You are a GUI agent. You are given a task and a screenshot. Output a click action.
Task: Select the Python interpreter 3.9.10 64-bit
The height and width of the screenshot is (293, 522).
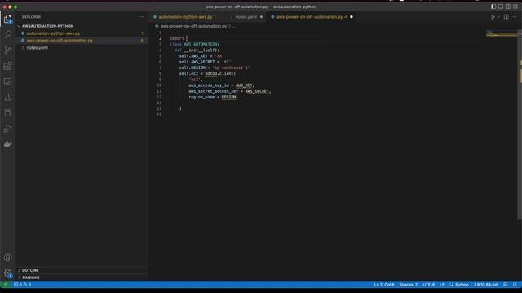click(485, 285)
